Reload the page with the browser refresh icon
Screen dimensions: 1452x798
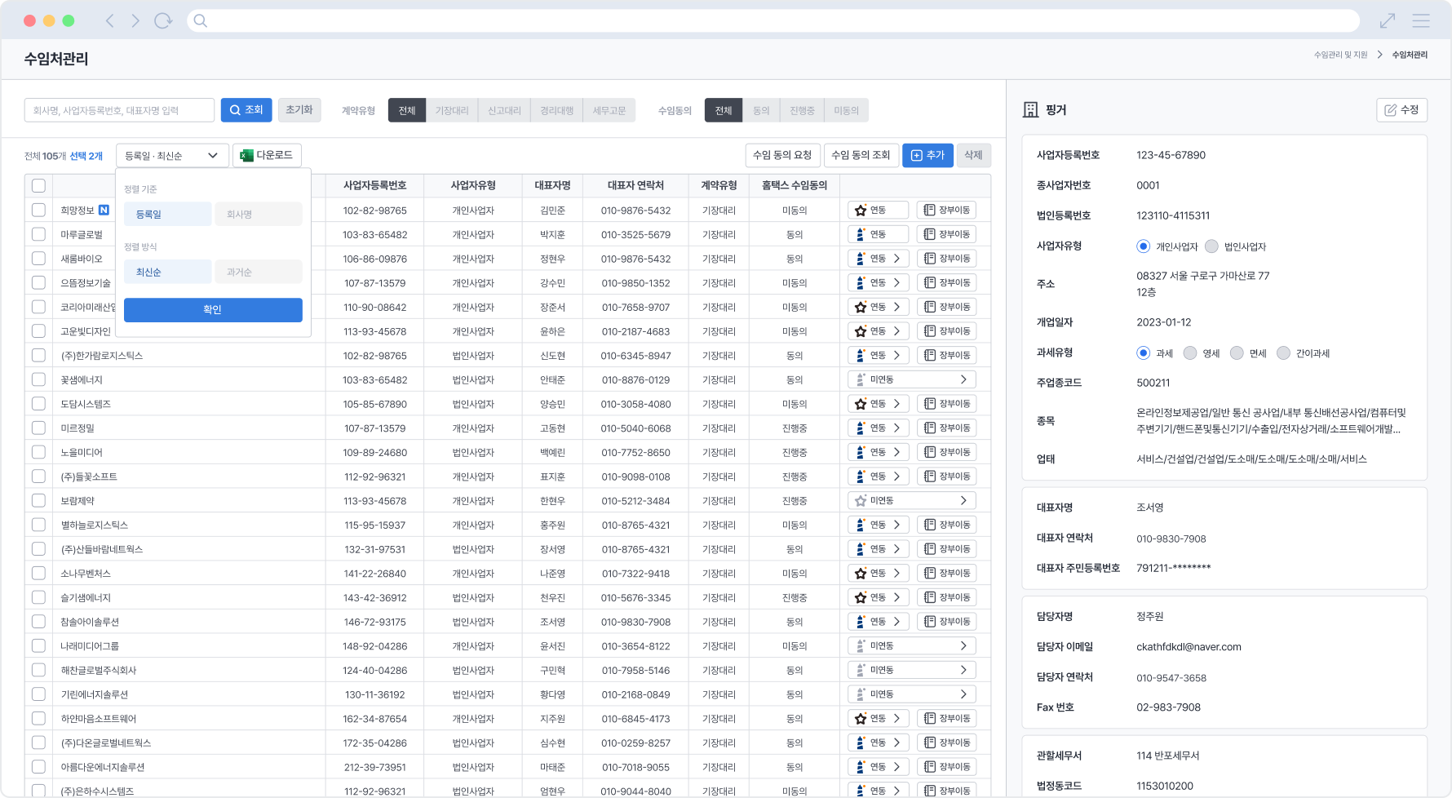(x=163, y=20)
